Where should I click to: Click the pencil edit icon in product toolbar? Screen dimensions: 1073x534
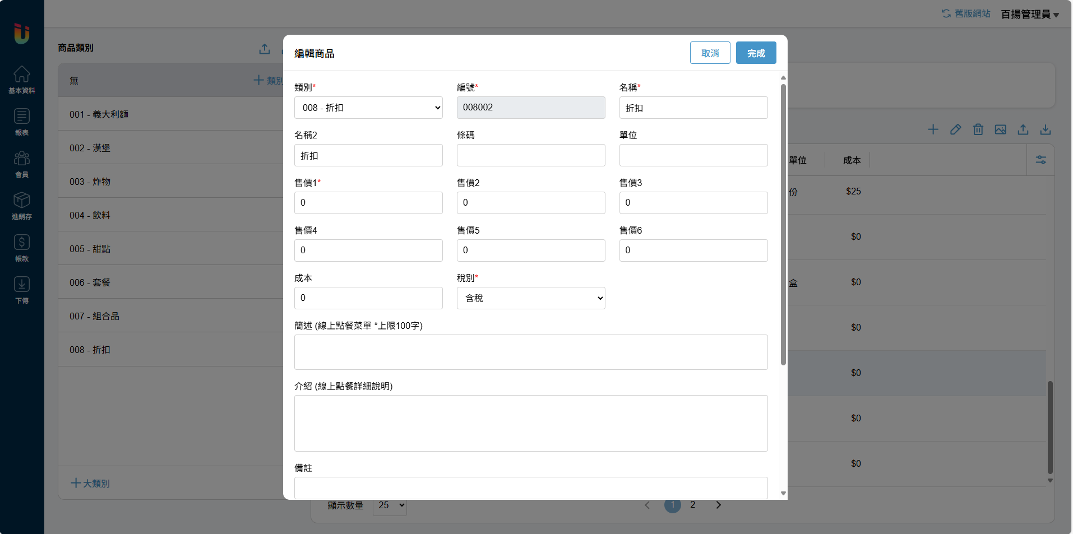click(955, 129)
